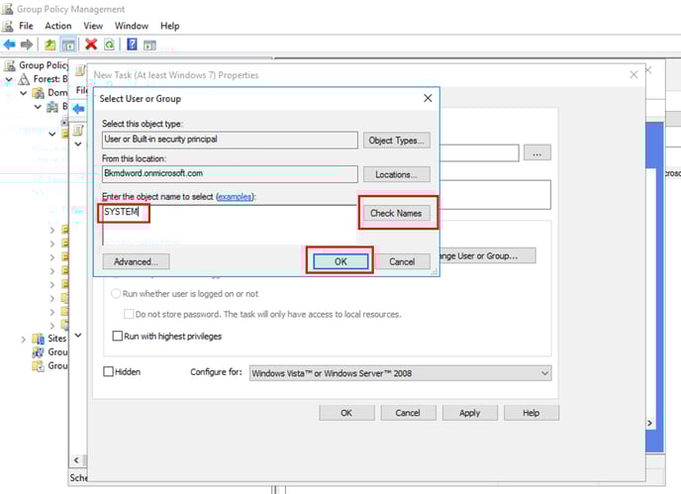Select Run whether user is logged on or not
Viewport: 681px width, 494px height.
(117, 294)
